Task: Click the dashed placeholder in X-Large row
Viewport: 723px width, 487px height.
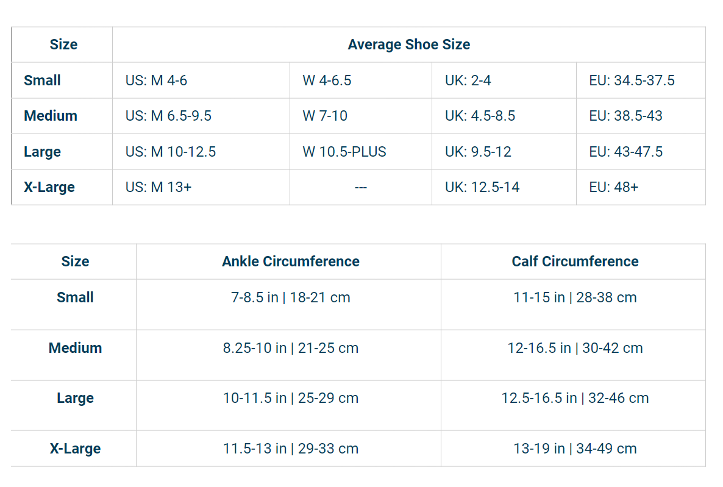Action: [361, 187]
